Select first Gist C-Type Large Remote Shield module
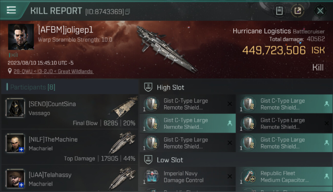 click(x=188, y=104)
